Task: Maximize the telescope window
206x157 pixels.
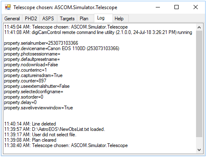Action: (x=177, y=7)
